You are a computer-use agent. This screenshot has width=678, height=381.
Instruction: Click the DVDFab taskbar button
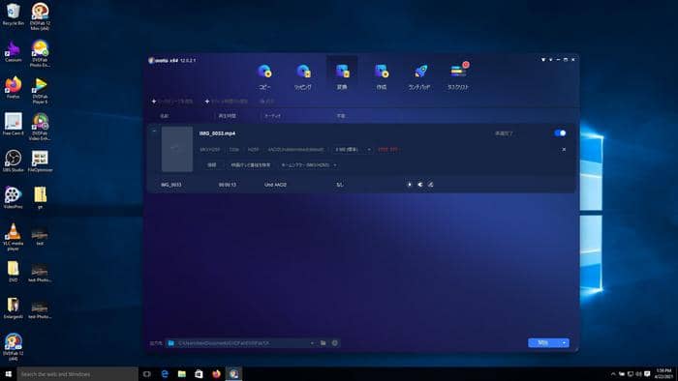tap(233, 373)
